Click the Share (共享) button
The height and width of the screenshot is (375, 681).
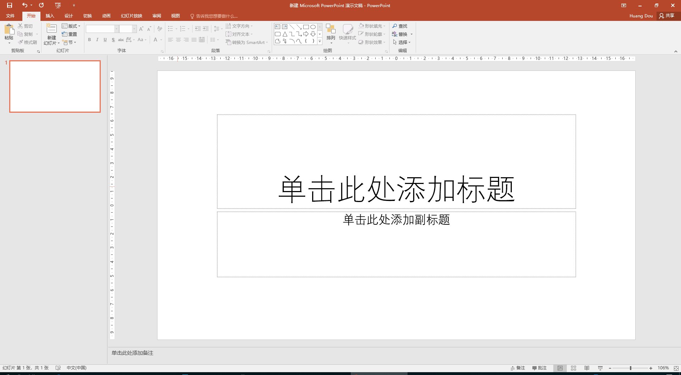pos(666,16)
